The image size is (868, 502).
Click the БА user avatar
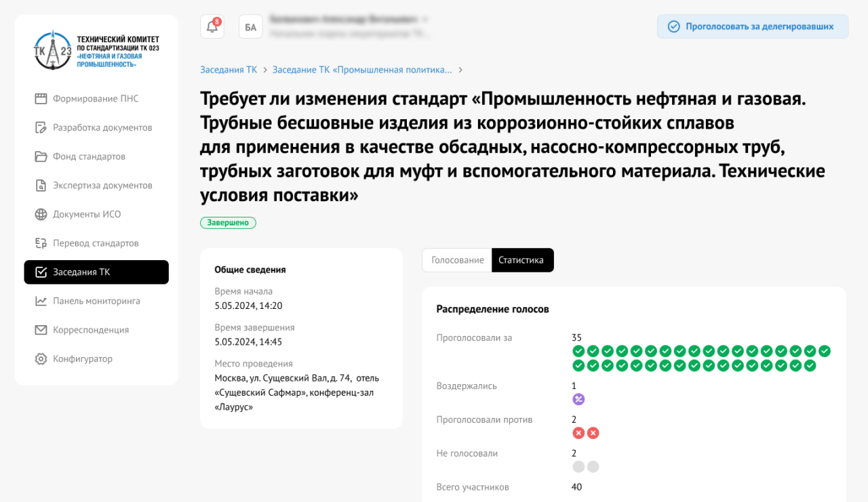click(x=250, y=27)
